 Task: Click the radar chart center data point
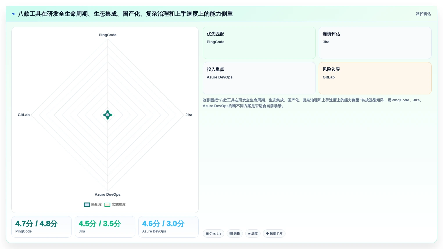[108, 115]
